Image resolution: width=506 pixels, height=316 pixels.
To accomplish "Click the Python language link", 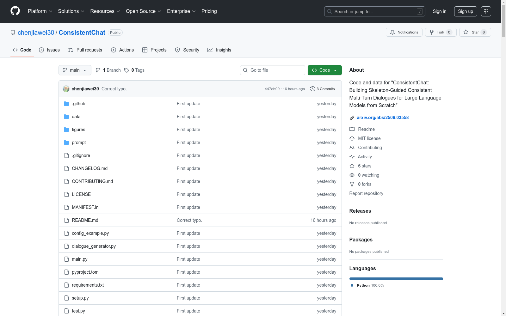I will 367,285.
